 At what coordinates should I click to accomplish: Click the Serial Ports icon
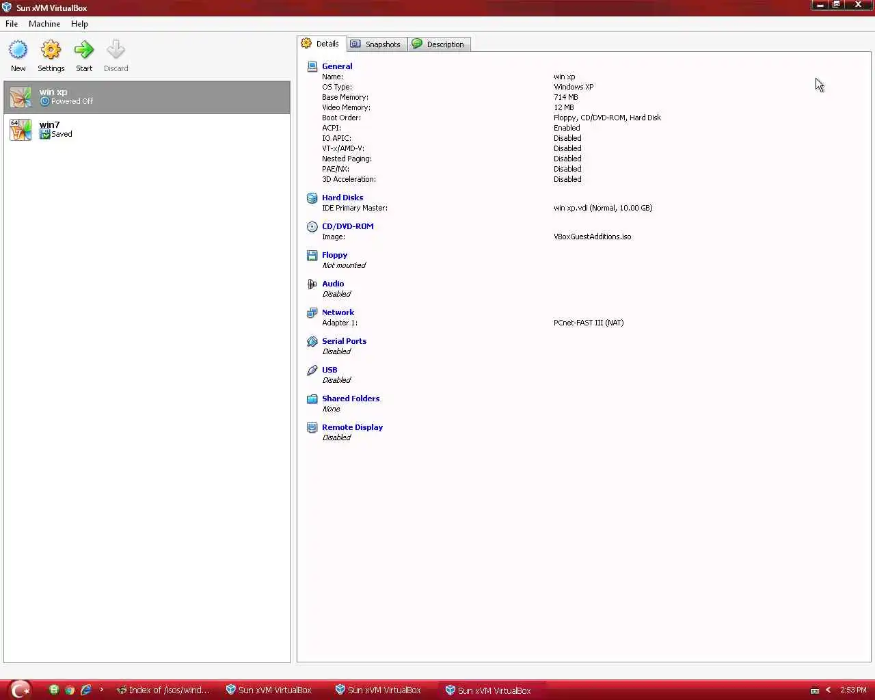[x=312, y=341]
